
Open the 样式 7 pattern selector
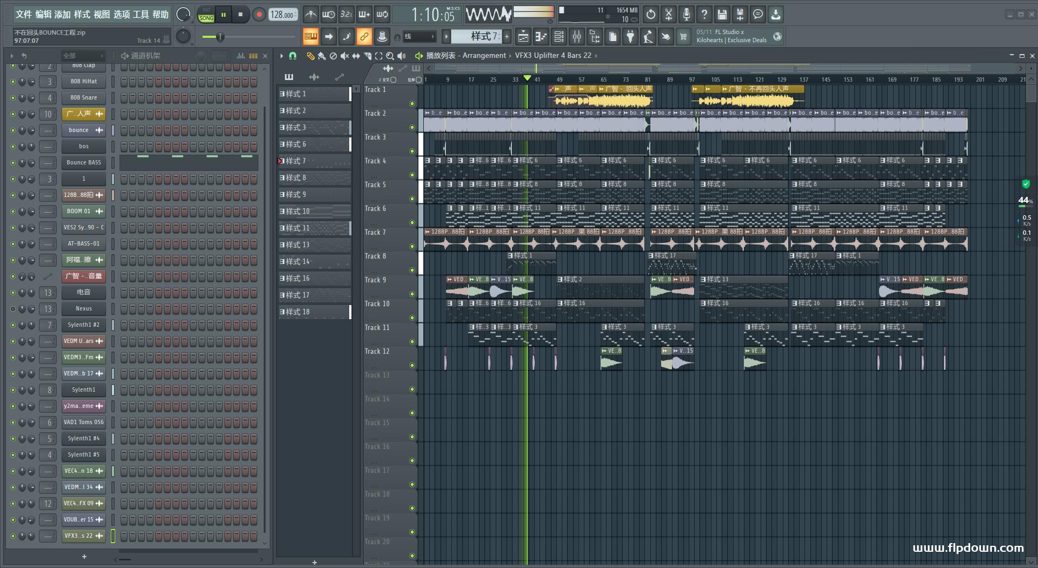(476, 37)
